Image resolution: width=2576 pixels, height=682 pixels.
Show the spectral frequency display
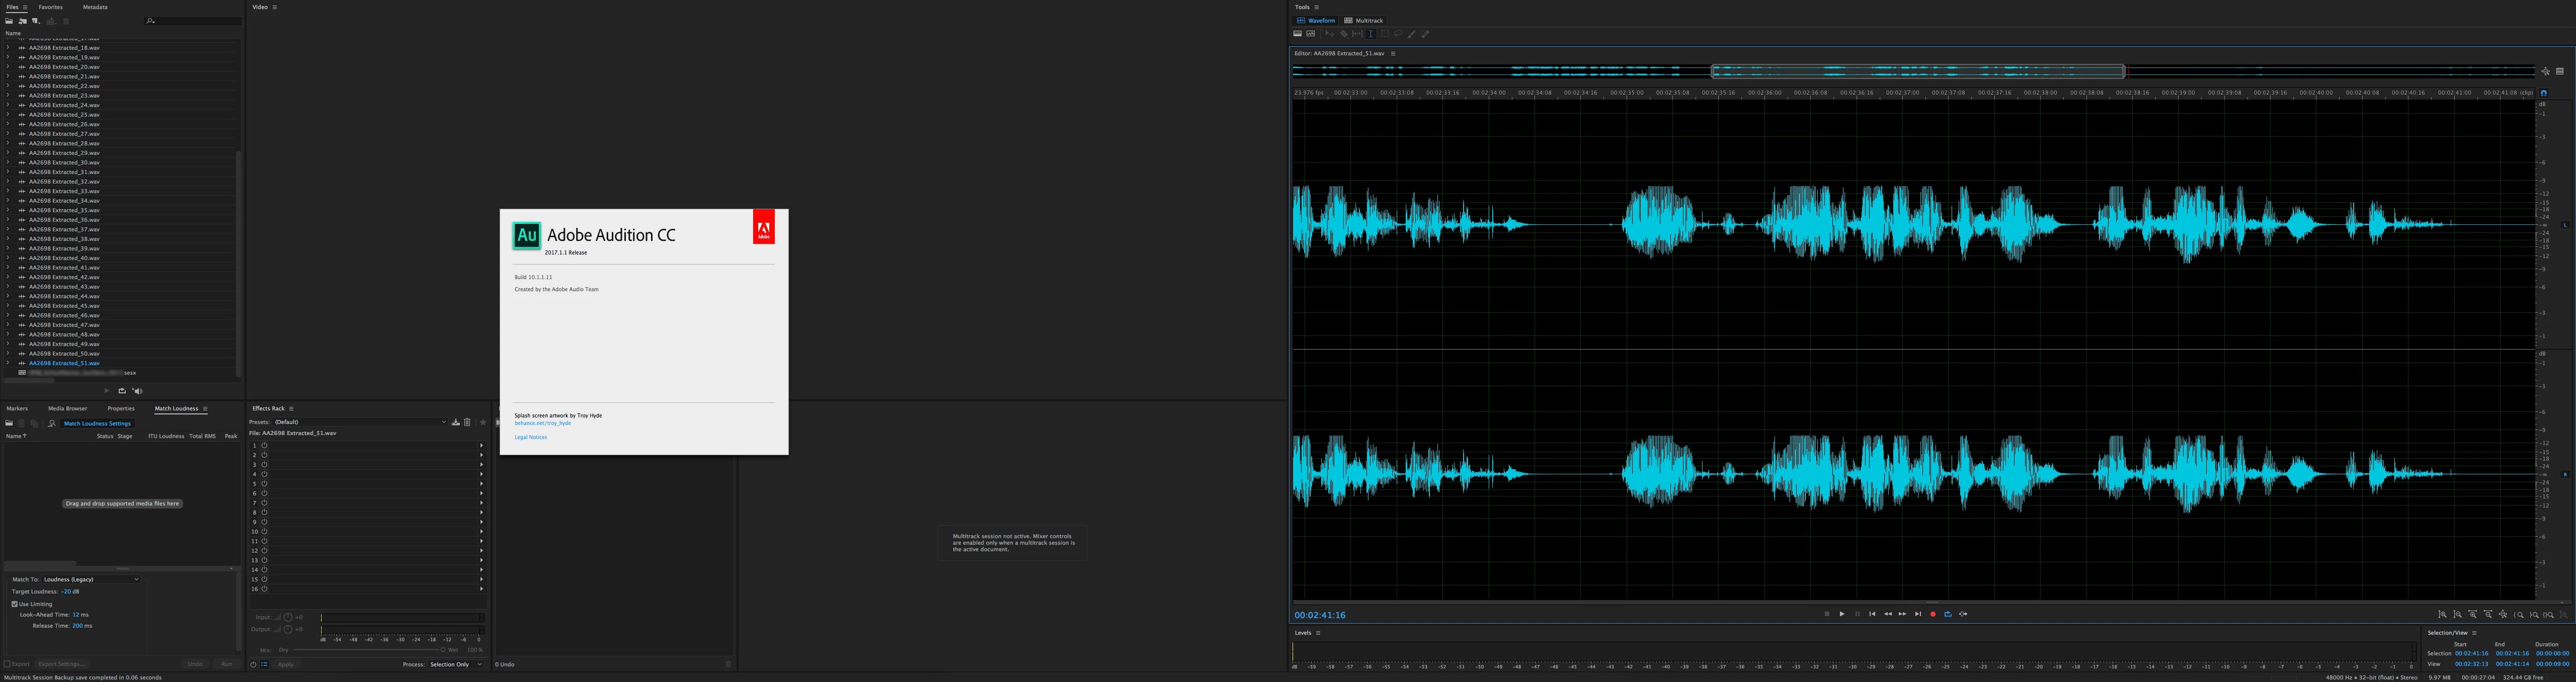coord(1298,34)
